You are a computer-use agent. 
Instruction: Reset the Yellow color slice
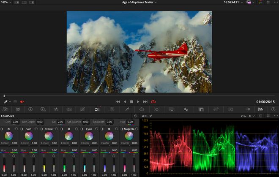point(55,129)
